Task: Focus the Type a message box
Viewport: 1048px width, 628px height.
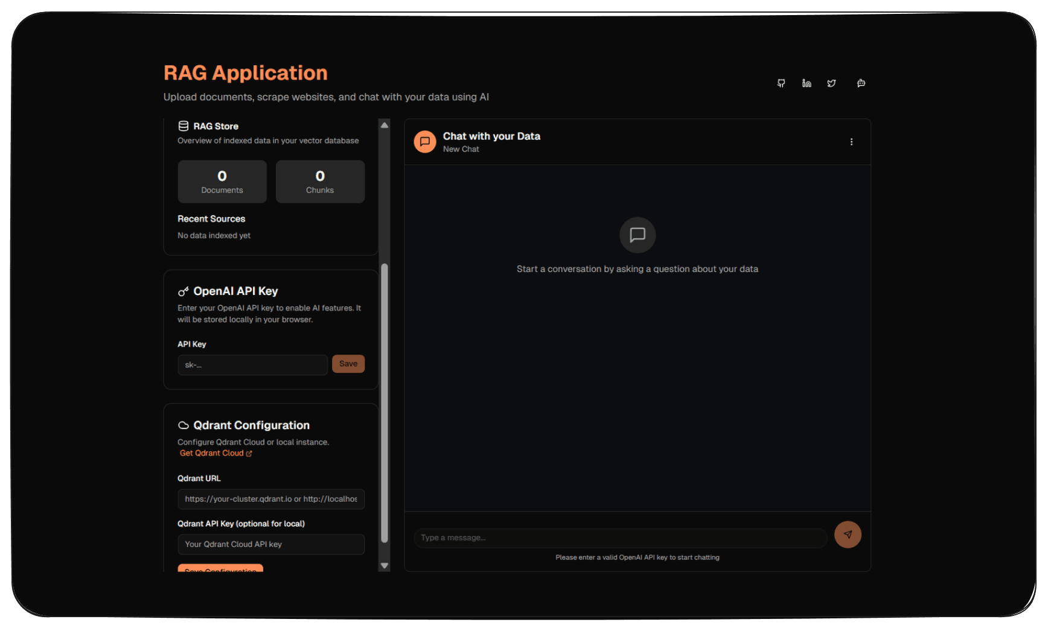Action: click(620, 538)
